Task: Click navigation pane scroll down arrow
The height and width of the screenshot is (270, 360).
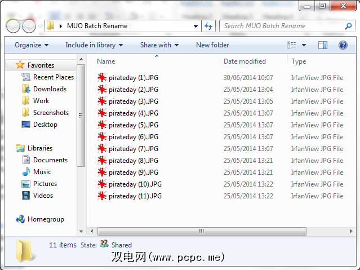Action: pyautogui.click(x=81, y=232)
